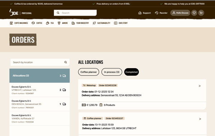Click the truck icon in the Utrecht row
Image resolution: width=215 pixels, height=136 pixels.
pos(64,90)
